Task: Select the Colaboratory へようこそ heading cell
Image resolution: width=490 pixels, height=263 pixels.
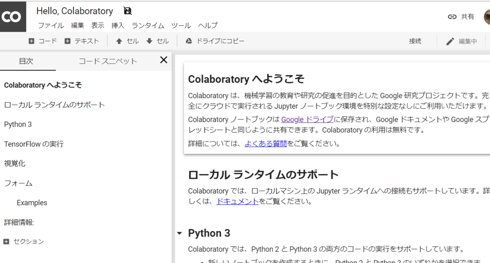Action: pyautogui.click(x=246, y=79)
